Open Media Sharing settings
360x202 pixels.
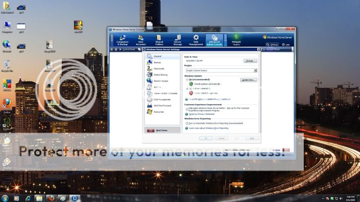(160, 75)
